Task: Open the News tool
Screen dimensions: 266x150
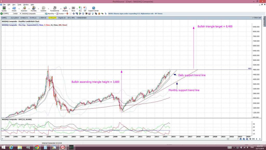Action: (x=73, y=9)
